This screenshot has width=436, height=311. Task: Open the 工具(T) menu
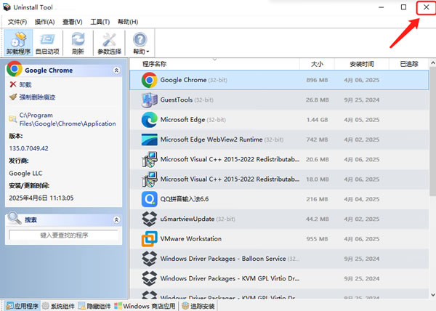point(100,22)
